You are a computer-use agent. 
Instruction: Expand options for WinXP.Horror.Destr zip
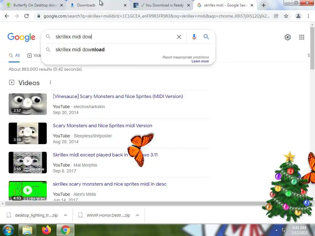click(138, 215)
